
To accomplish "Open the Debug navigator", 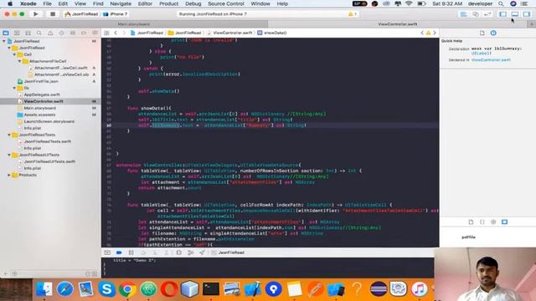I will 73,33.
